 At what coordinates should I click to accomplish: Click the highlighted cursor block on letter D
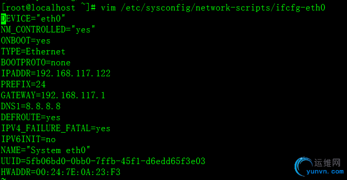(x=3, y=18)
